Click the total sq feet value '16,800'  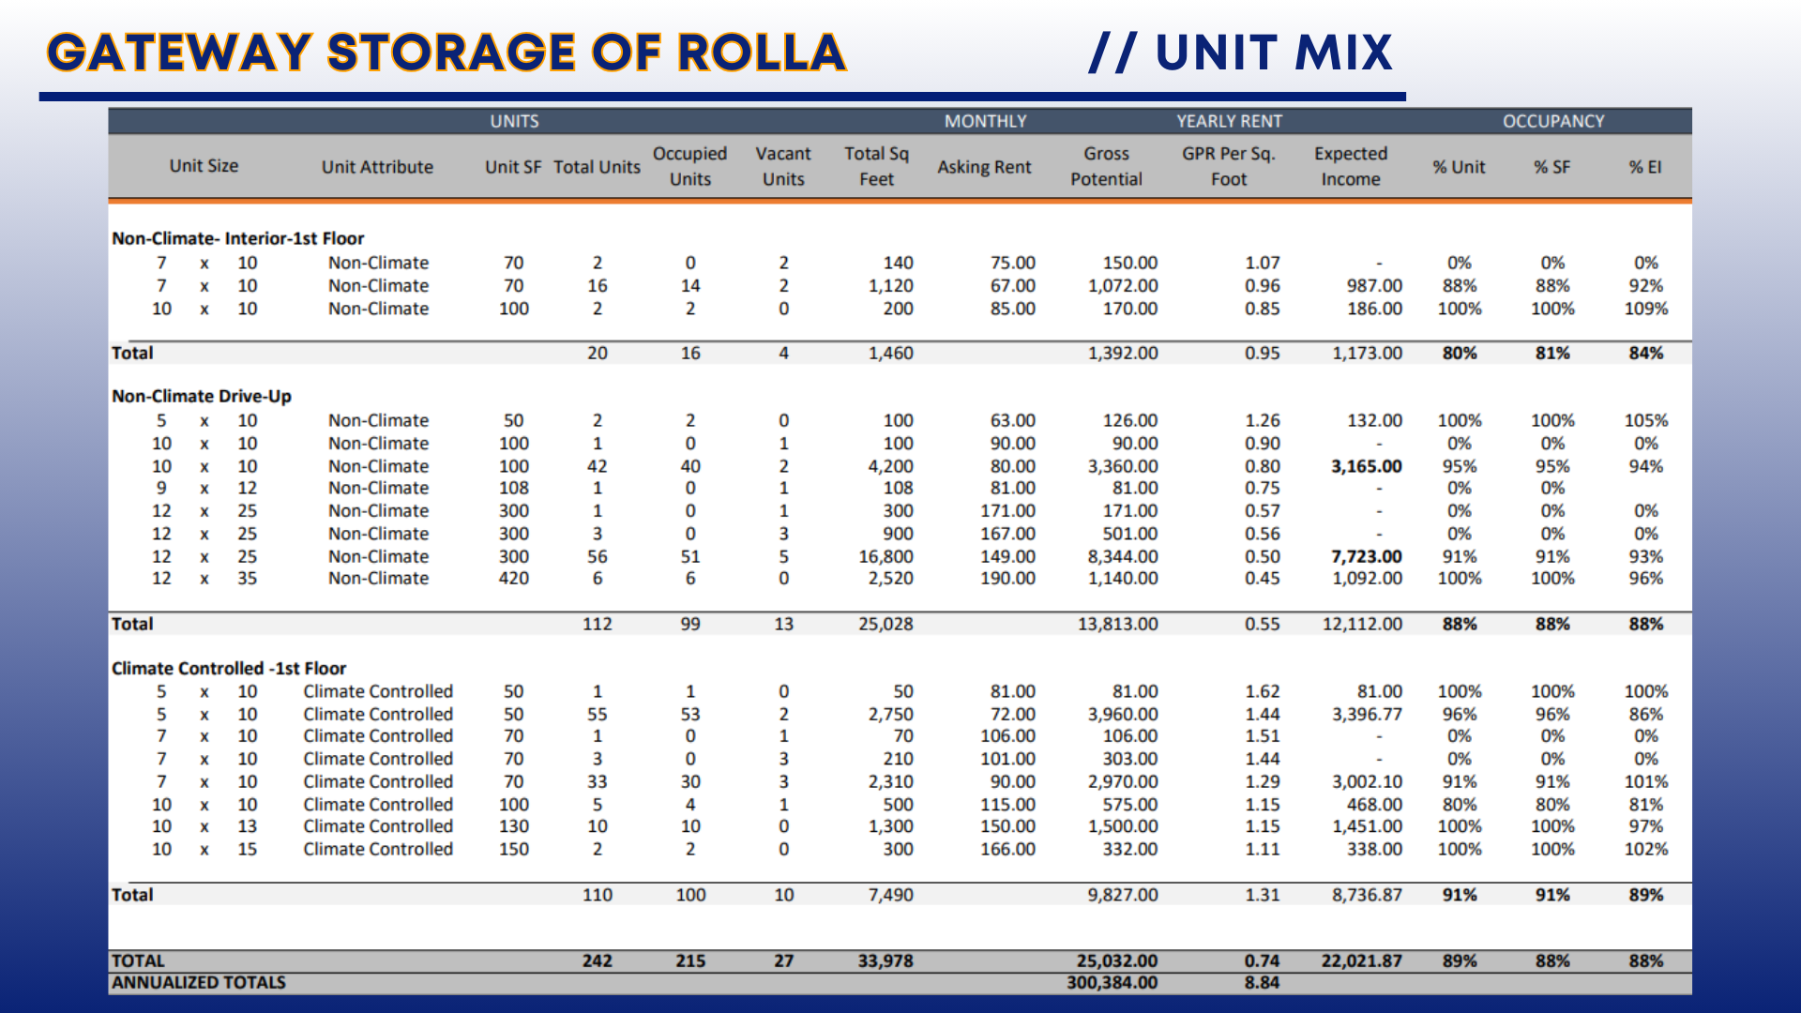[x=885, y=556]
